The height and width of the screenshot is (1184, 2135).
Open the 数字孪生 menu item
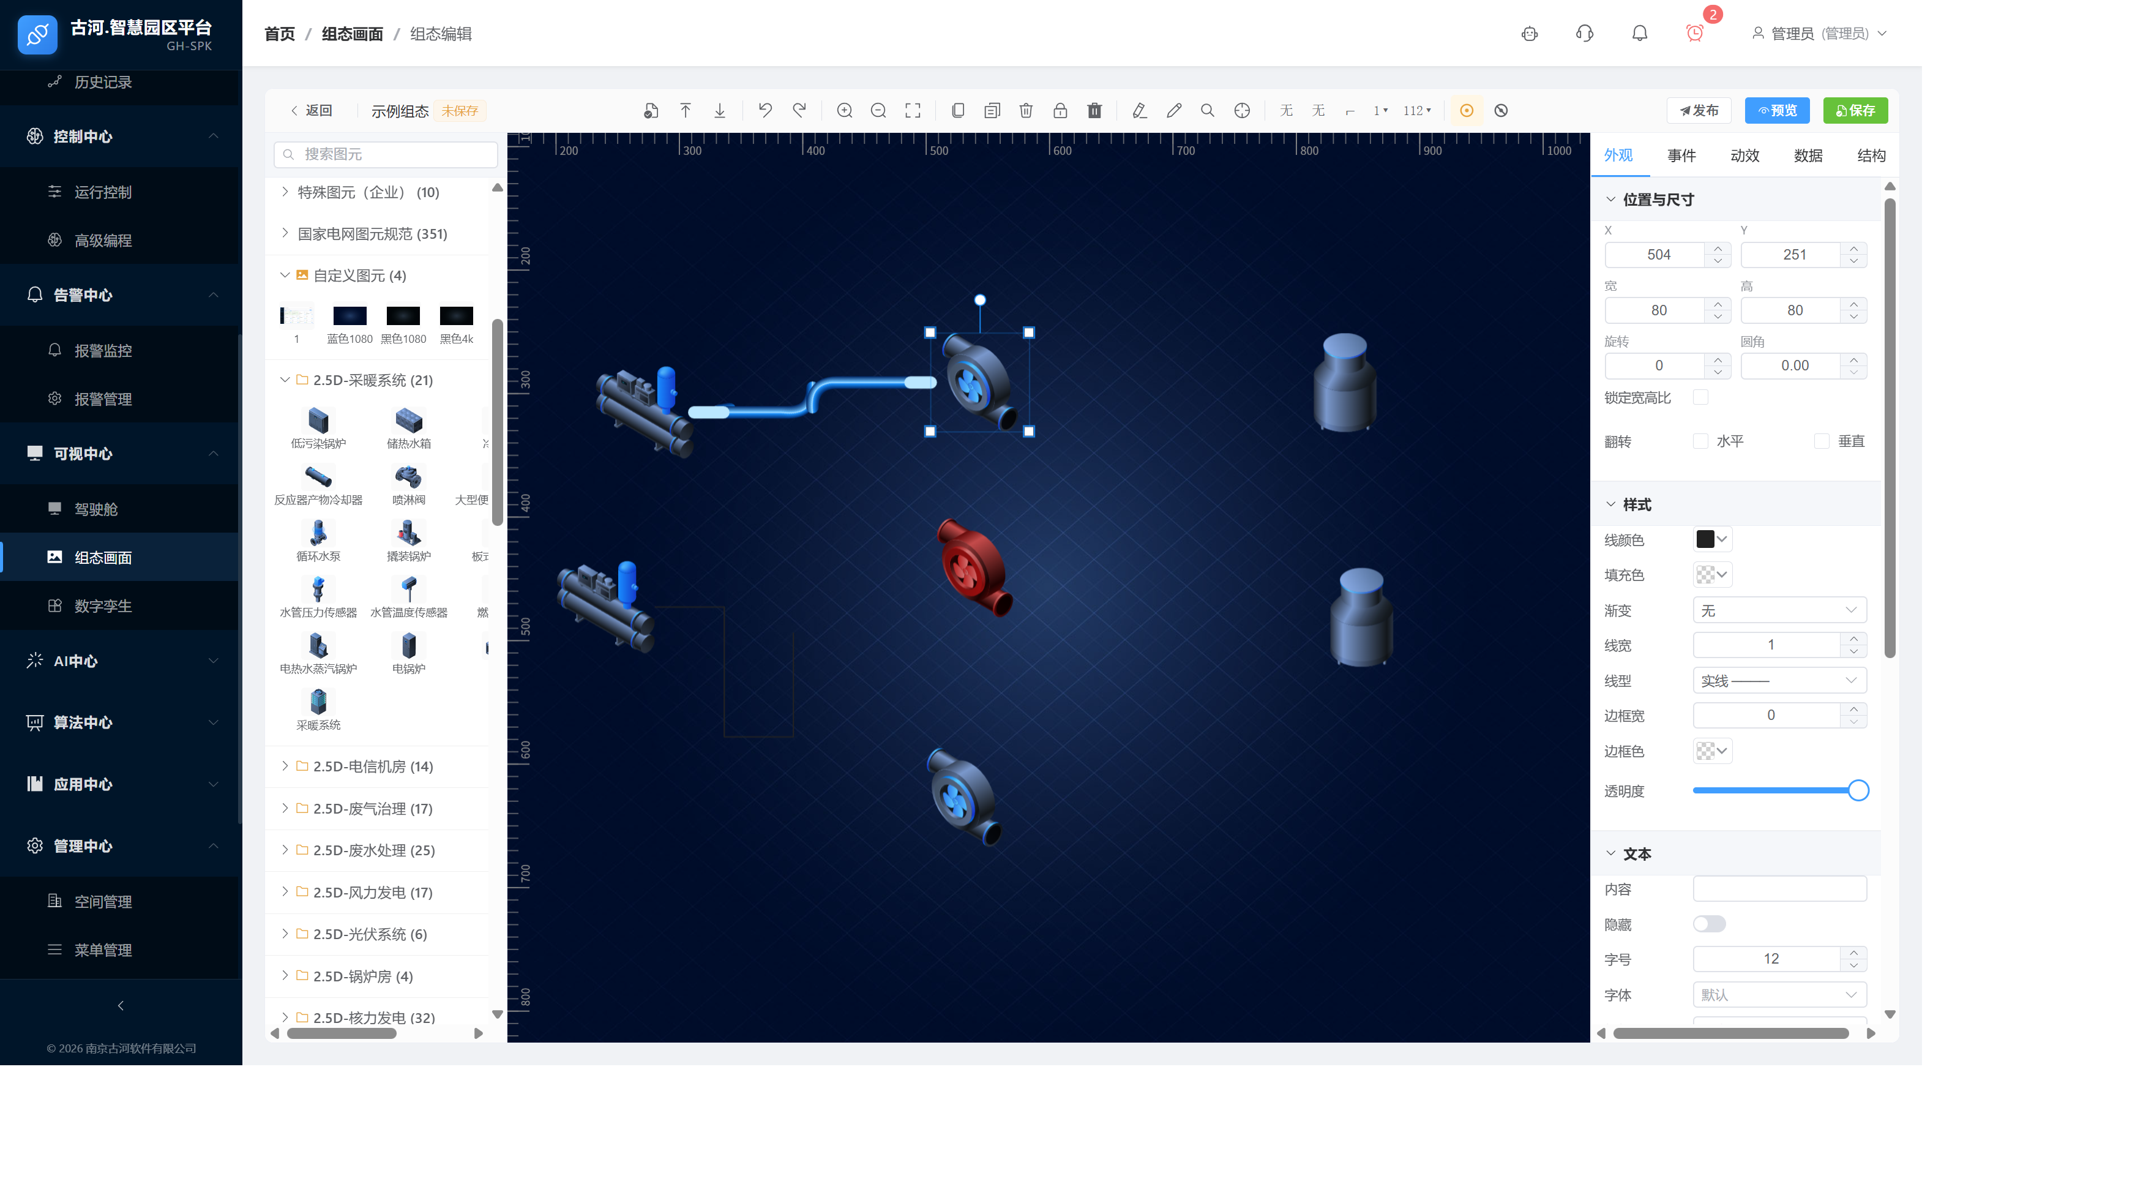coord(103,606)
